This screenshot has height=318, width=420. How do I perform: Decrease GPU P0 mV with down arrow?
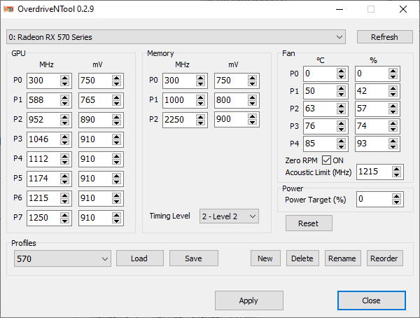point(116,83)
